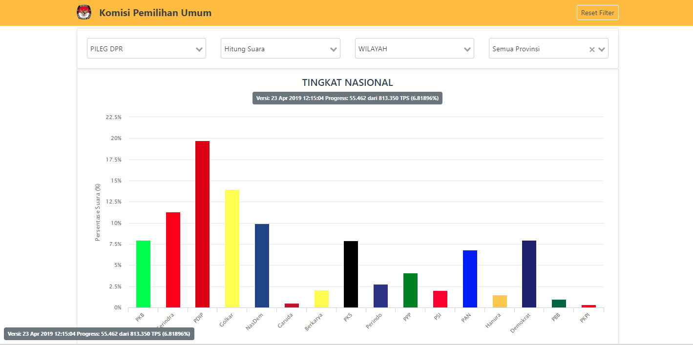Select the Gerindra bar in chart
Screen dimensions: 693x345
(x=173, y=260)
